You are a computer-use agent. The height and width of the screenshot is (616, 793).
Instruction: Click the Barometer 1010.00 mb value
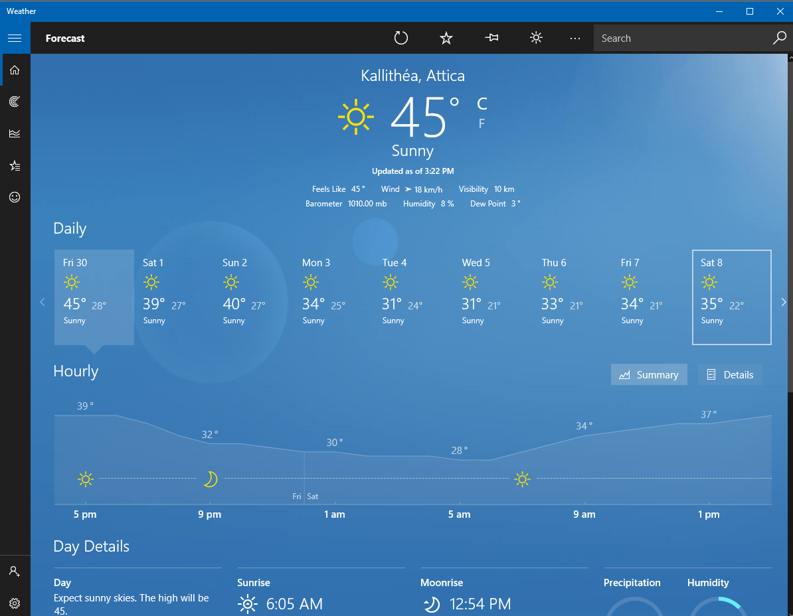[367, 204]
